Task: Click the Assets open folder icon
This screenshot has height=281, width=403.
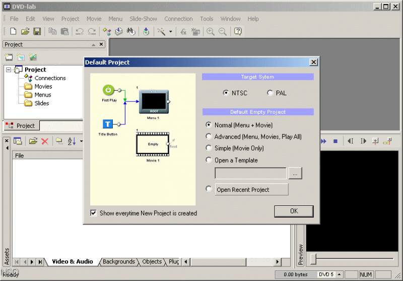Action: pyautogui.click(x=33, y=141)
